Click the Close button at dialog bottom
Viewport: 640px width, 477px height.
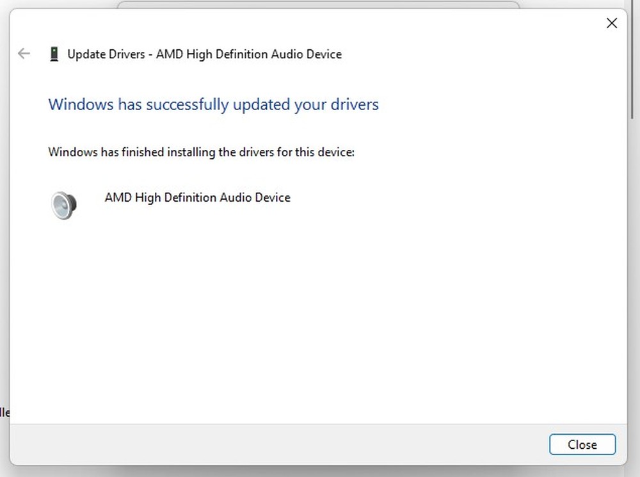tap(582, 444)
